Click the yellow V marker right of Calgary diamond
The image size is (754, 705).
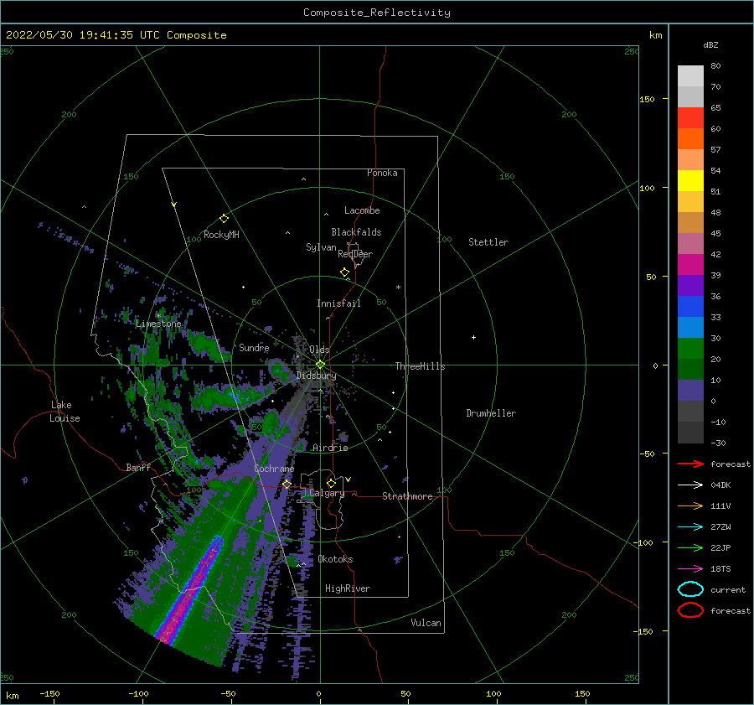click(x=348, y=480)
